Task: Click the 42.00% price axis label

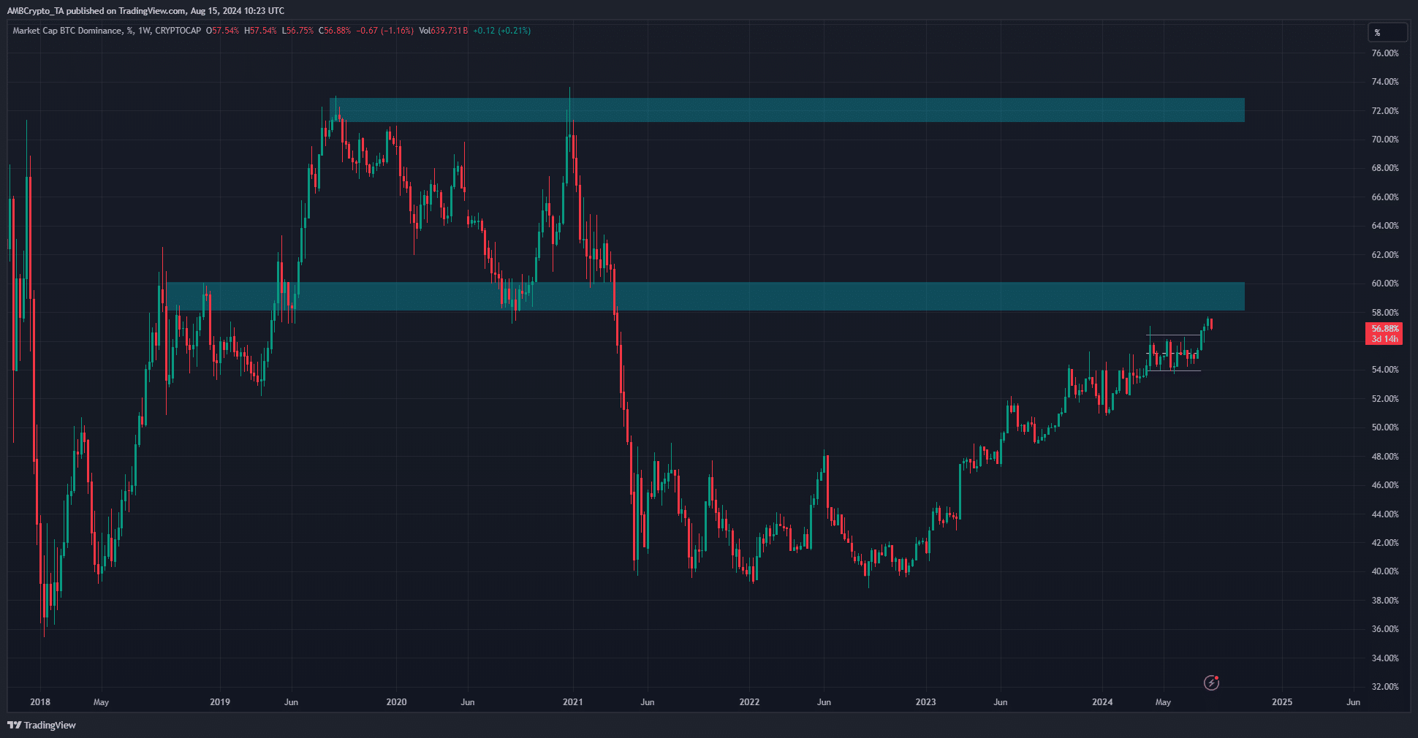Action: tap(1385, 543)
